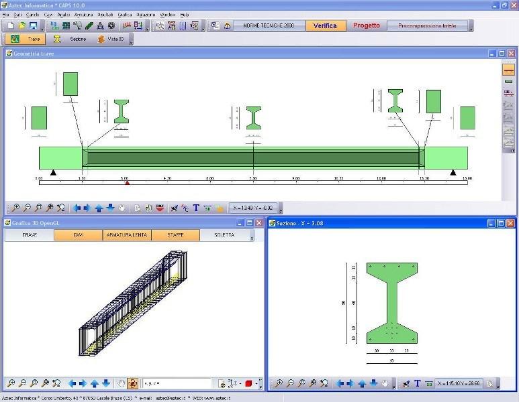This screenshot has height=402, width=519.
Task: Toggle STAFFE display in the 3D view
Action: [175, 235]
